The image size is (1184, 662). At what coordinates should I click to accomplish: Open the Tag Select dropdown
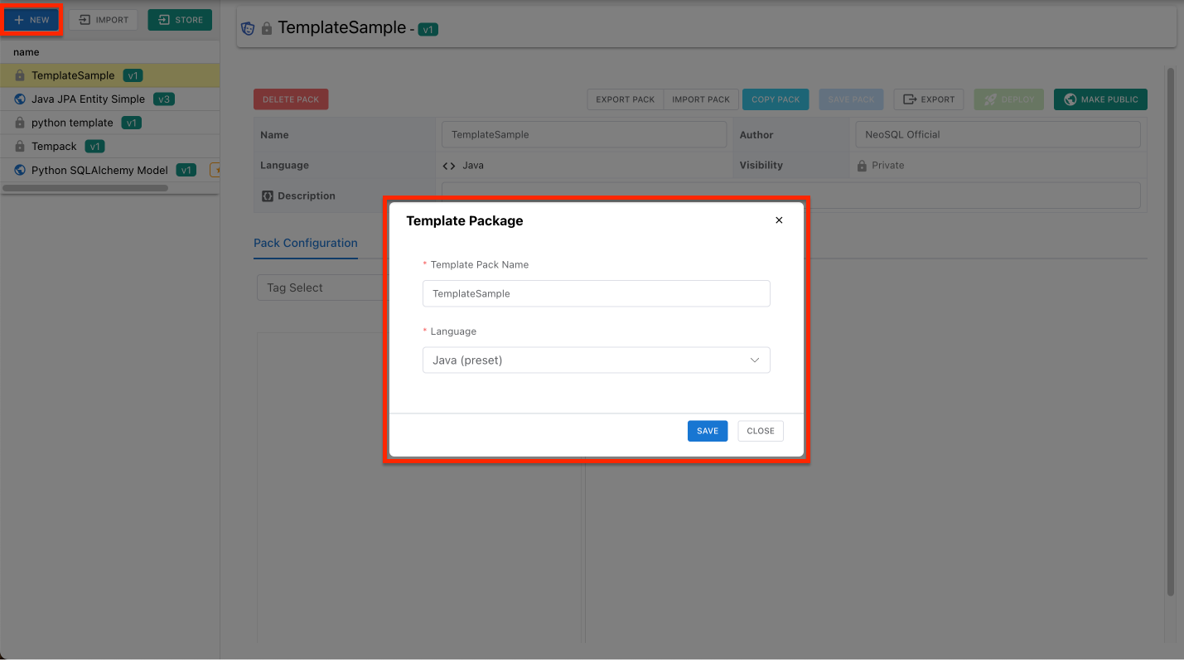325,288
